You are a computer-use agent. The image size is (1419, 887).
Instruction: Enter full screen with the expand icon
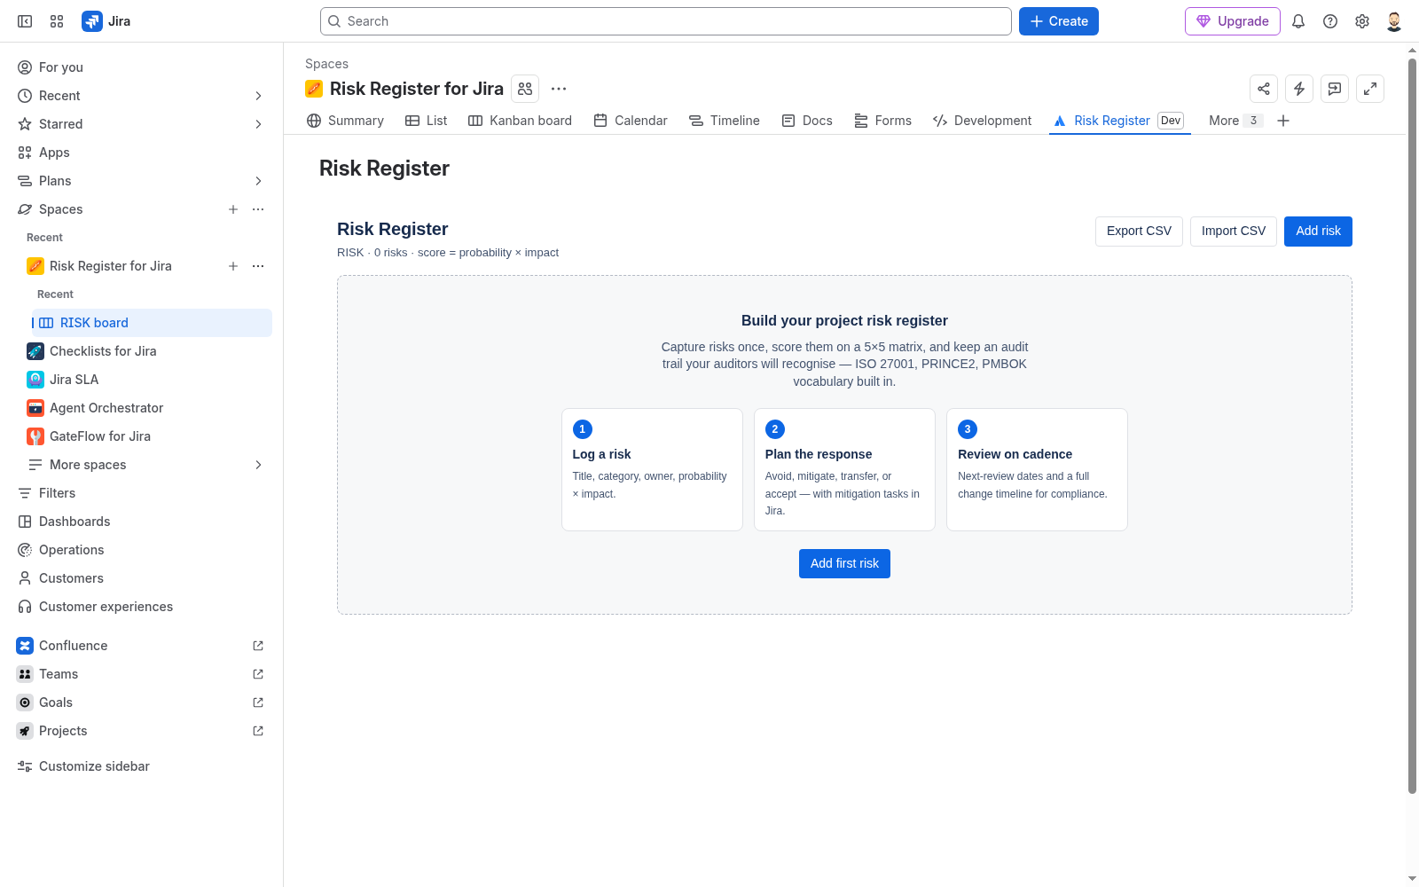[1370, 89]
